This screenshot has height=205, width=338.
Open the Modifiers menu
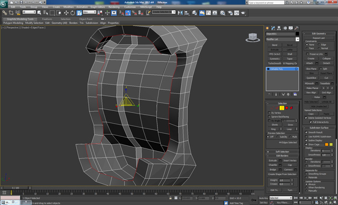(x=69, y=7)
